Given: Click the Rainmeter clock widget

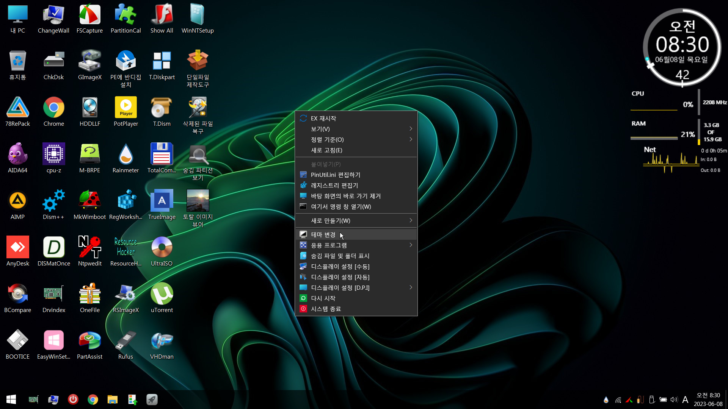Looking at the screenshot, I should coord(682,48).
